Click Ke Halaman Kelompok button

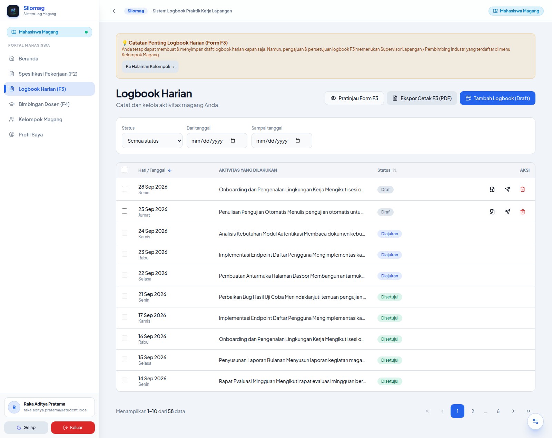(x=150, y=67)
